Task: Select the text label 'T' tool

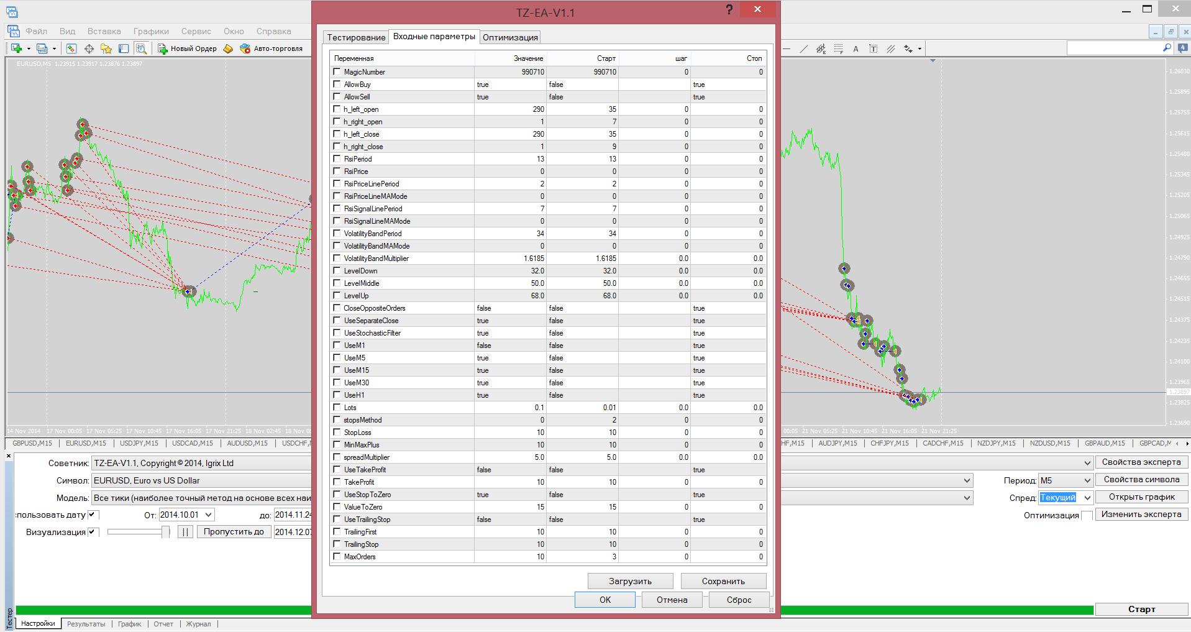Action: coord(873,48)
